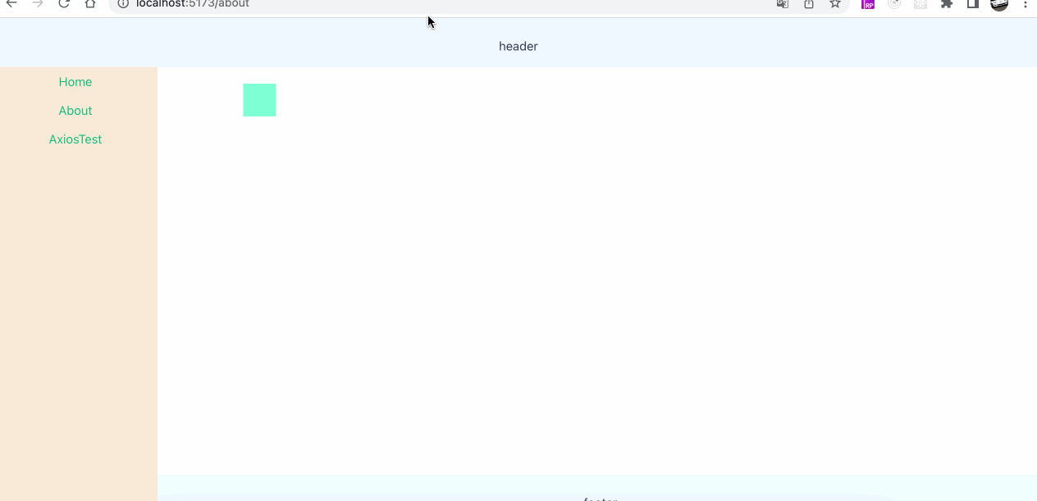Navigate to Home in the sidebar

[75, 82]
